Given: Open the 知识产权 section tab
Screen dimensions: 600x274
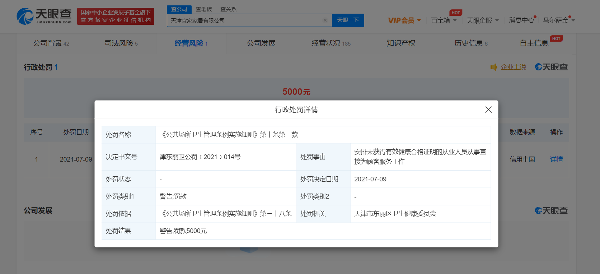Looking at the screenshot, I should (401, 43).
